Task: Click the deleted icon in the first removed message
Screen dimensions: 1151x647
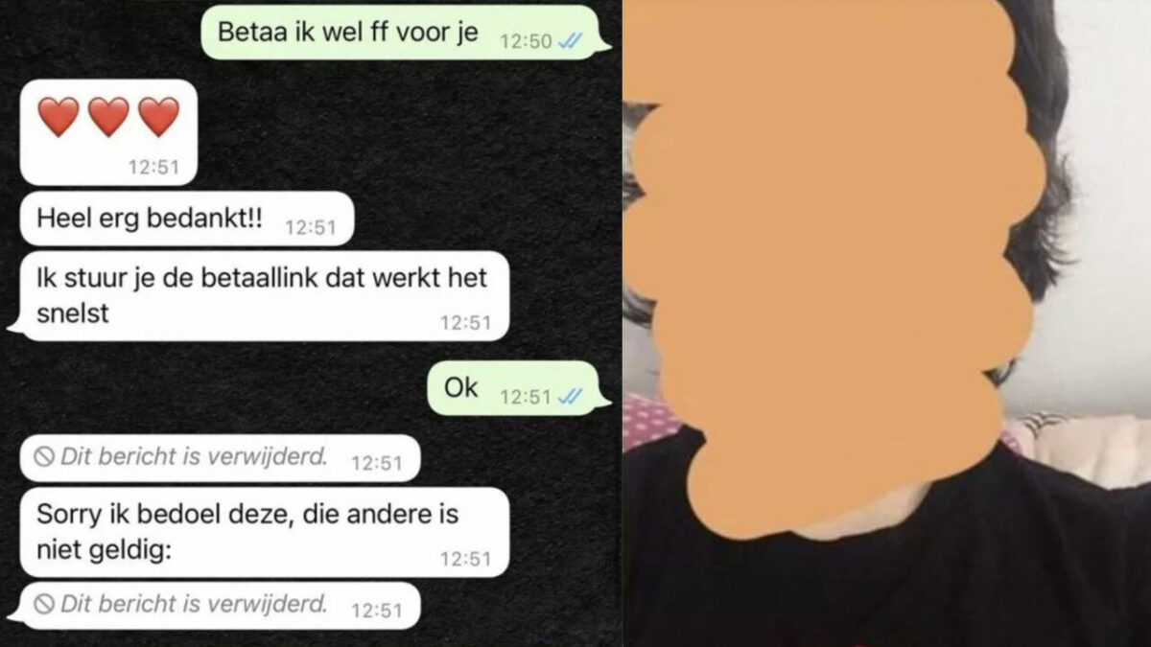Action: (44, 457)
